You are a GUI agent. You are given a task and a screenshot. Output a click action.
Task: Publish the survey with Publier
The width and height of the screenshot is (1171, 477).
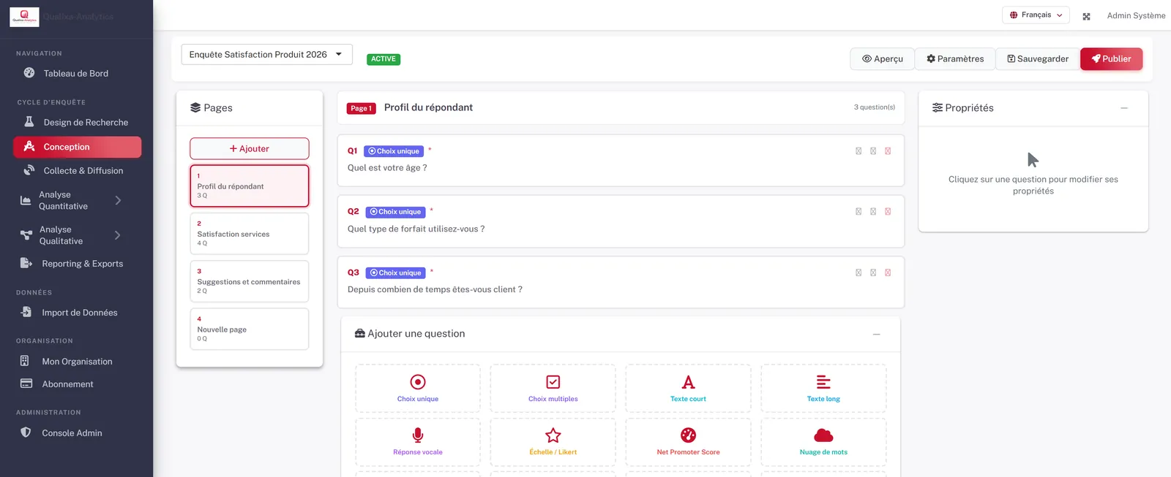[x=1111, y=59]
